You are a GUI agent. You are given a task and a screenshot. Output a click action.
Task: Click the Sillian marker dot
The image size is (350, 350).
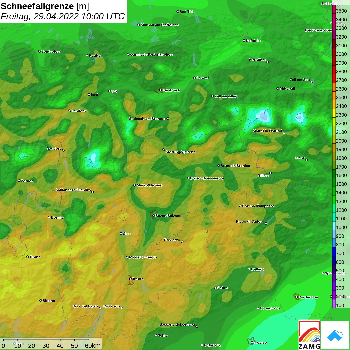[x=270, y=173]
